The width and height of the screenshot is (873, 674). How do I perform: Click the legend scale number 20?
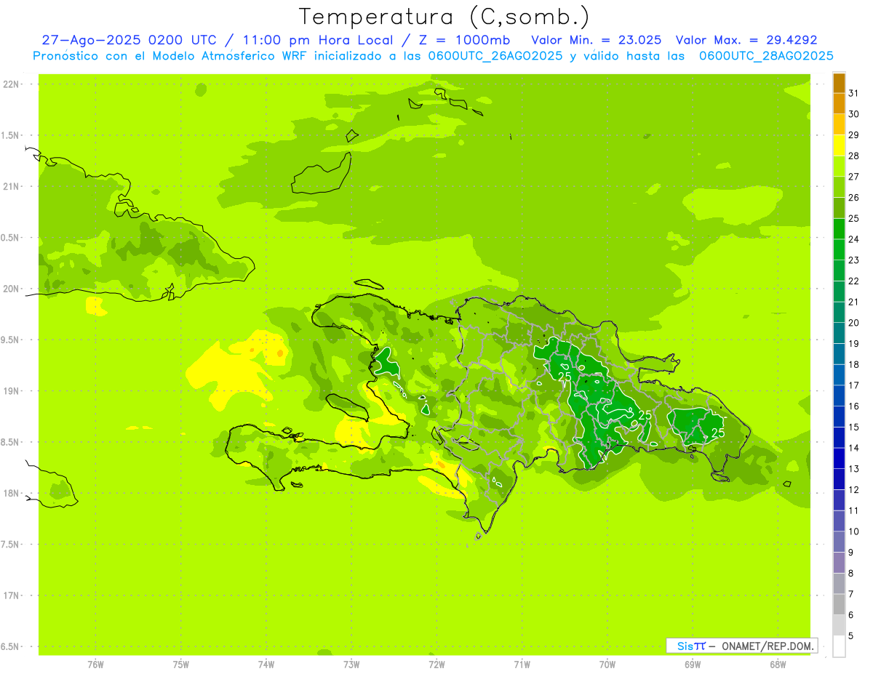click(853, 322)
